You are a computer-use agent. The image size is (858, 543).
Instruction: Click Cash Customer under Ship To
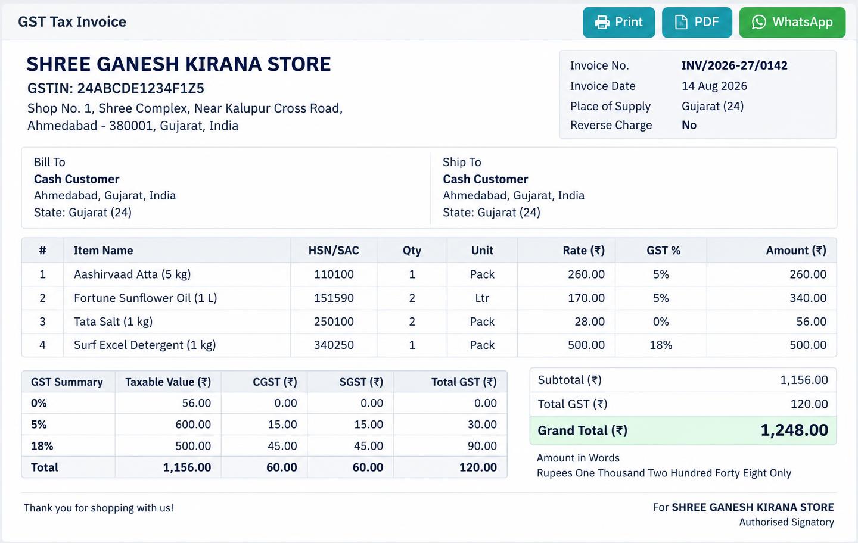485,179
